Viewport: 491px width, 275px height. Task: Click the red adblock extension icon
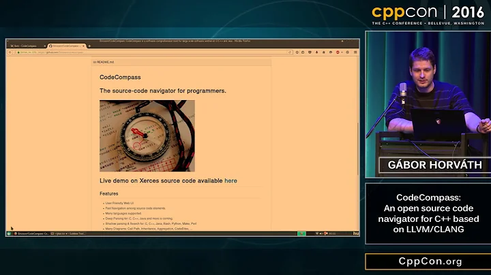(338, 52)
